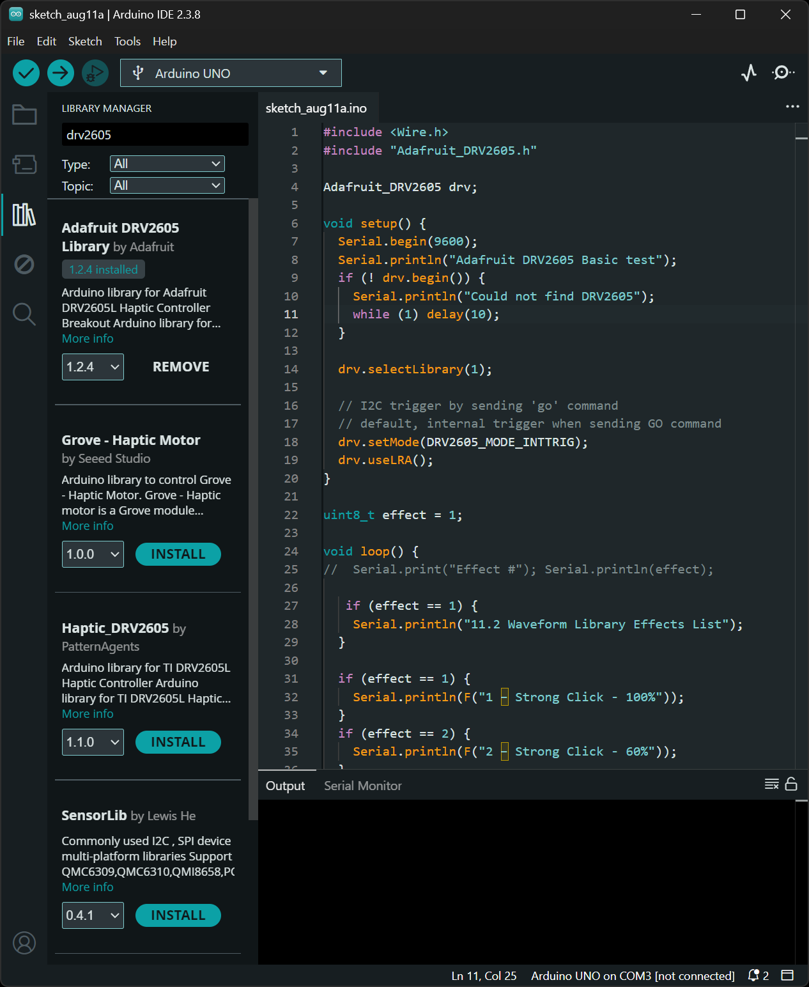Screen dimensions: 809x987
Task: Open the Boards Manager sidebar icon
Action: tap(24, 164)
